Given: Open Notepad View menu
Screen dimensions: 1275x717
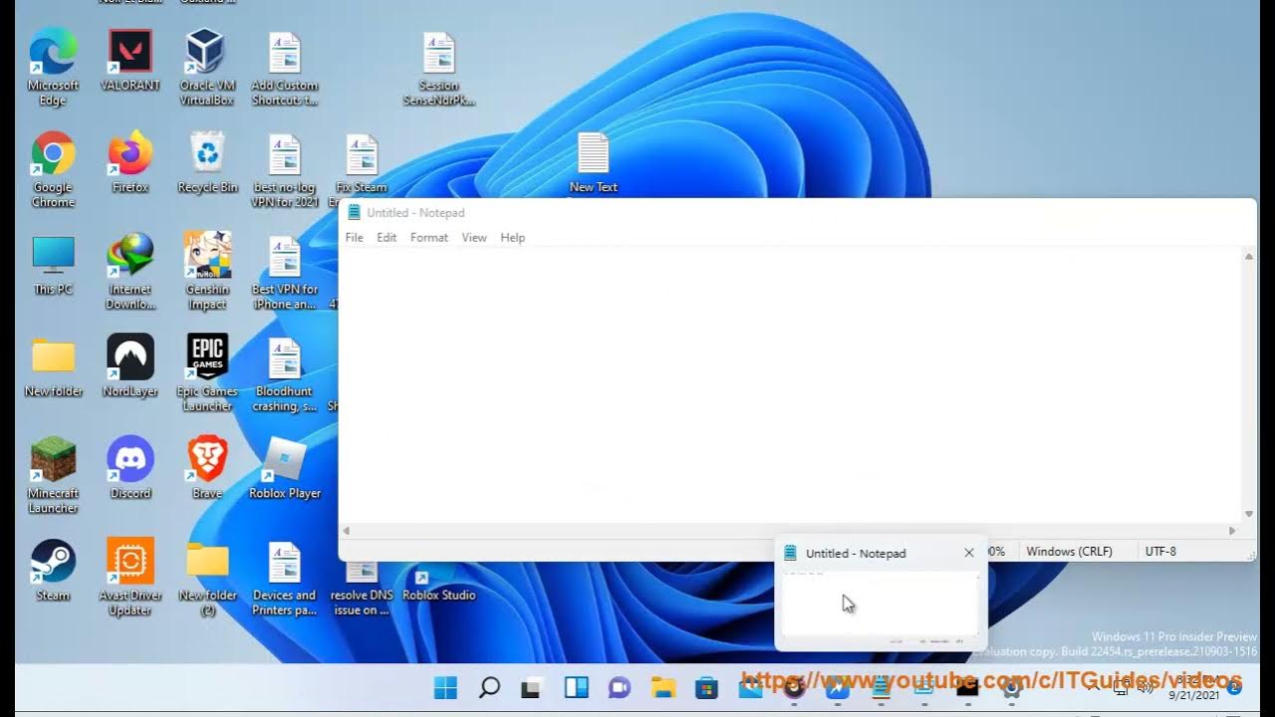Looking at the screenshot, I should [x=474, y=238].
